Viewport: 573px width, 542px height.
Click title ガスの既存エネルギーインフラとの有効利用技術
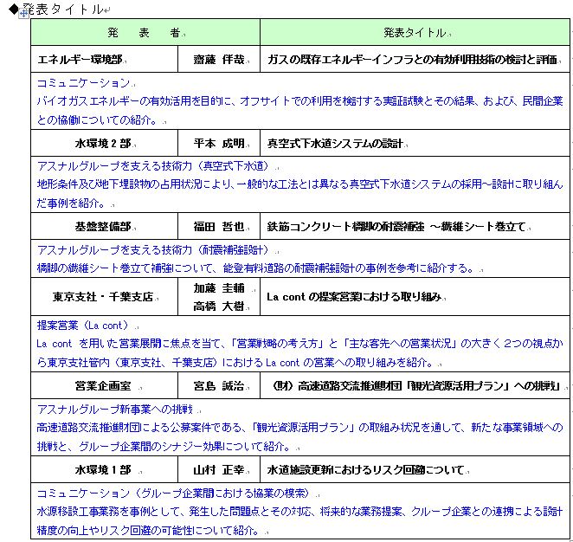(412, 59)
